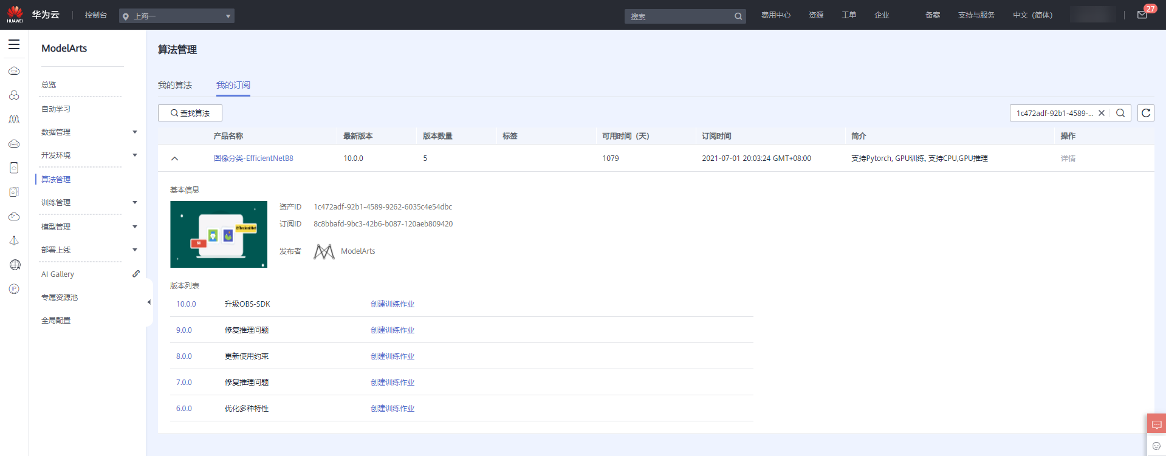Open 资源 in the top bar
The width and height of the screenshot is (1166, 456).
(x=816, y=15)
